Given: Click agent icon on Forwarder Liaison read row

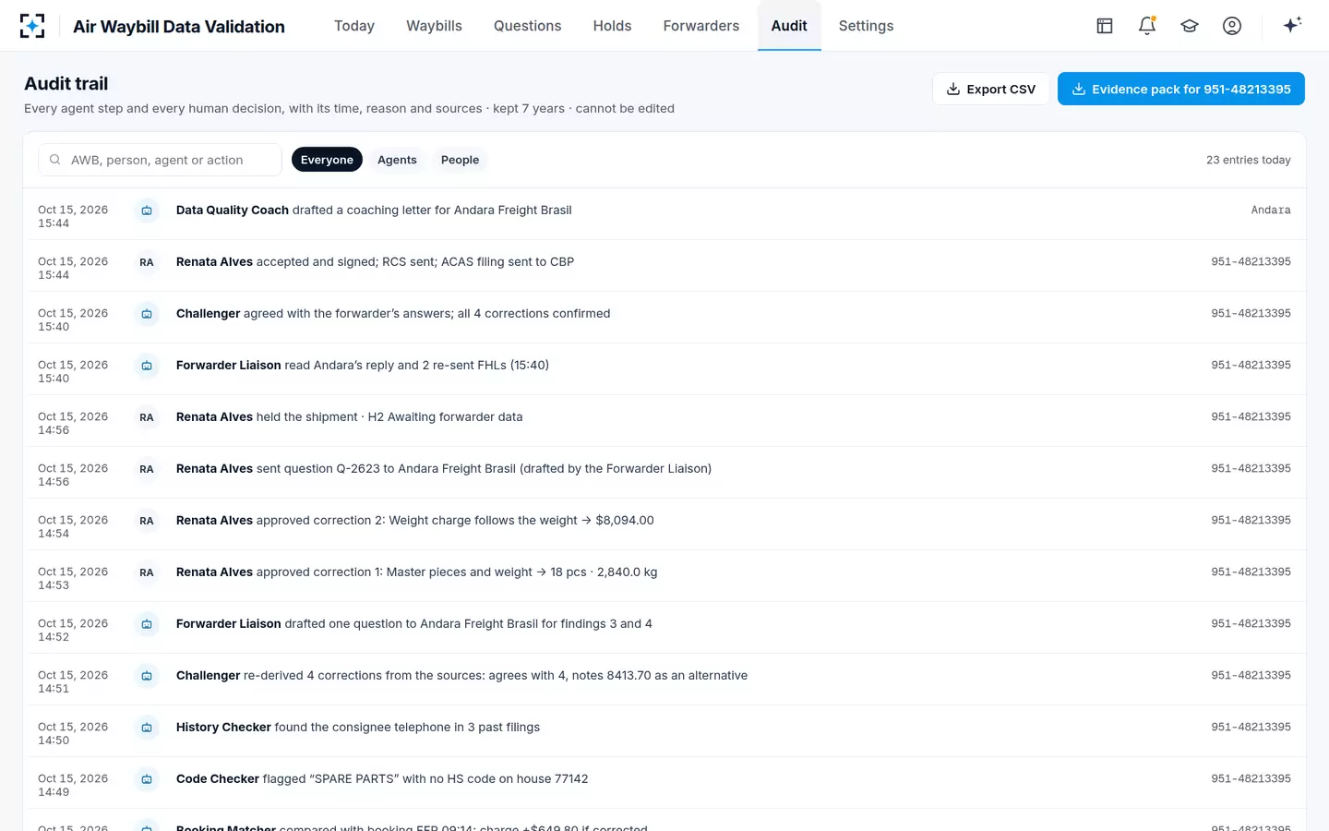Looking at the screenshot, I should point(147,366).
